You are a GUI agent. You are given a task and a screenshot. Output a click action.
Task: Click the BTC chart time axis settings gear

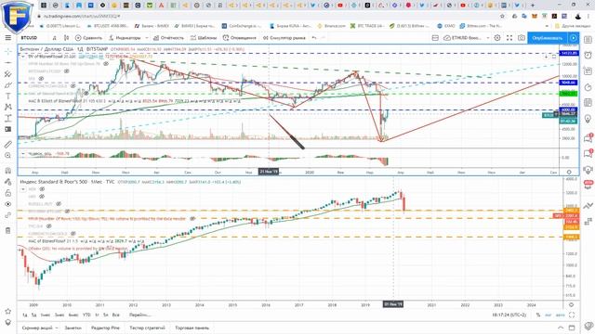[569, 172]
